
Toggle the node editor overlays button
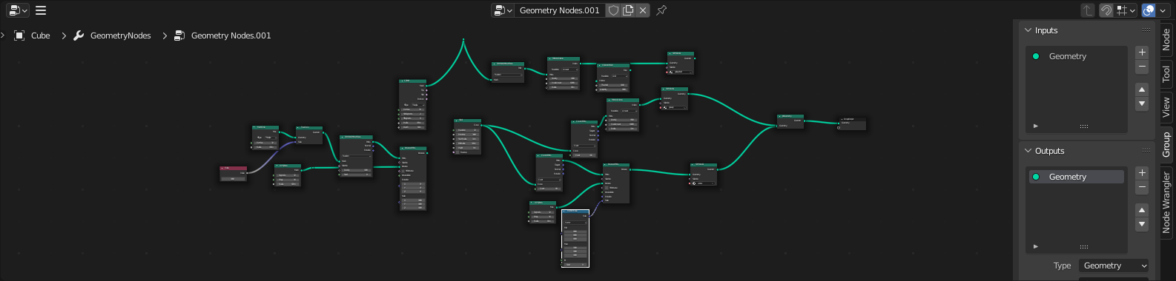tap(1149, 10)
